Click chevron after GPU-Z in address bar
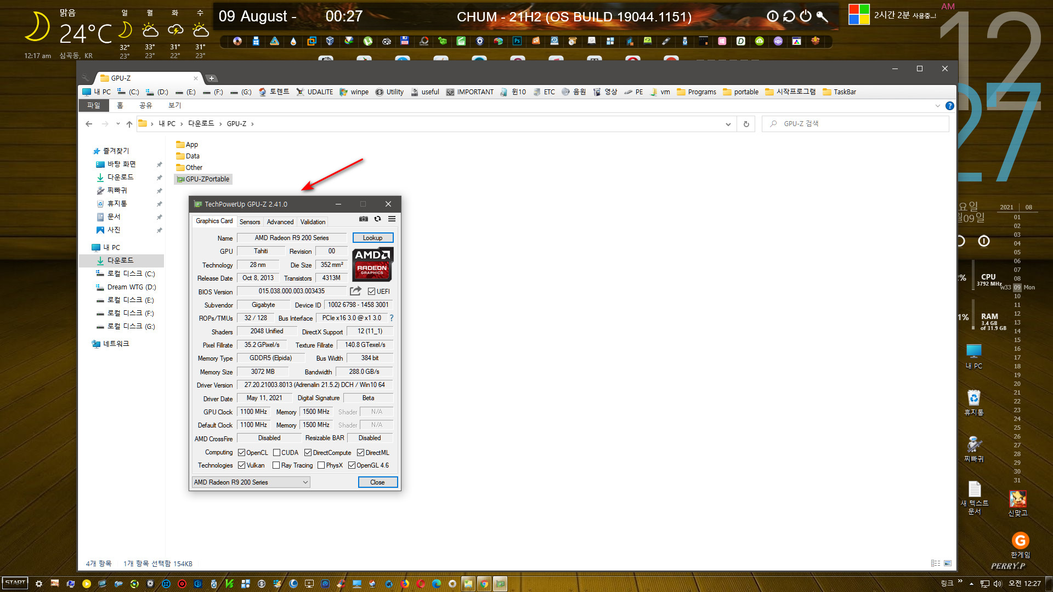 click(252, 124)
